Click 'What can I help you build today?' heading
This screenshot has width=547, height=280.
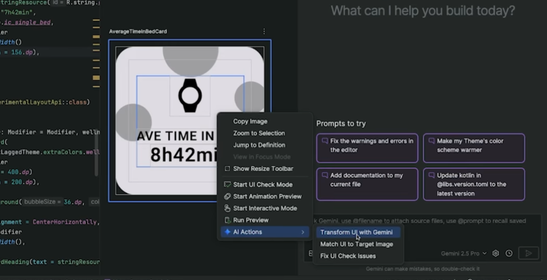pos(423,11)
